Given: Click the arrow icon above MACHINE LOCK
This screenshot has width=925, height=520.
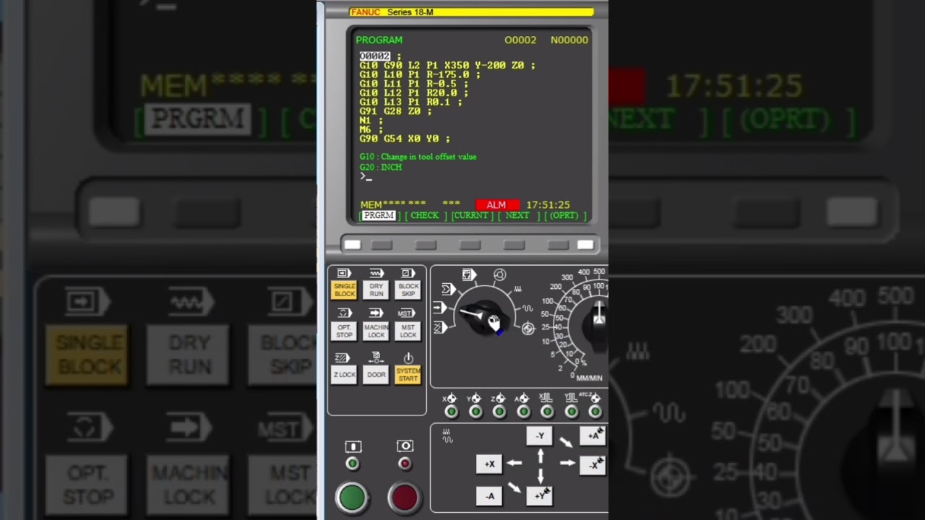Looking at the screenshot, I should click(377, 313).
